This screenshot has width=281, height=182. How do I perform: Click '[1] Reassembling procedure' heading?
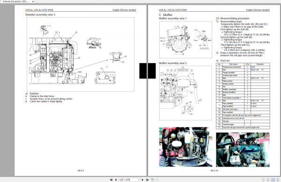(x=233, y=18)
